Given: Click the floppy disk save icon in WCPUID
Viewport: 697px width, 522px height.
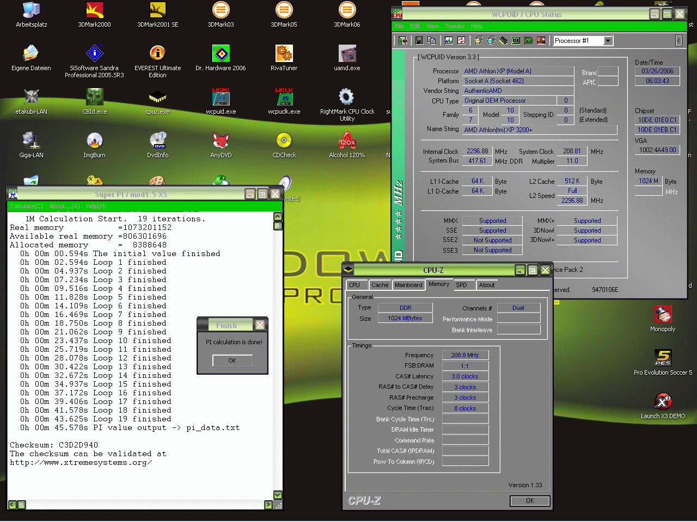Looking at the screenshot, I should coord(419,40).
